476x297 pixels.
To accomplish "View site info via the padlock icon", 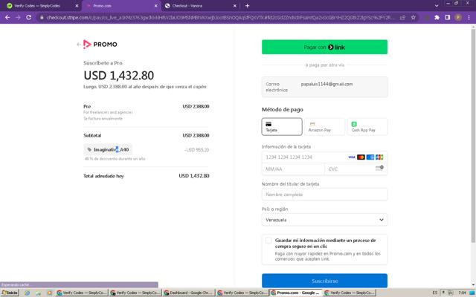I will 42,18.
